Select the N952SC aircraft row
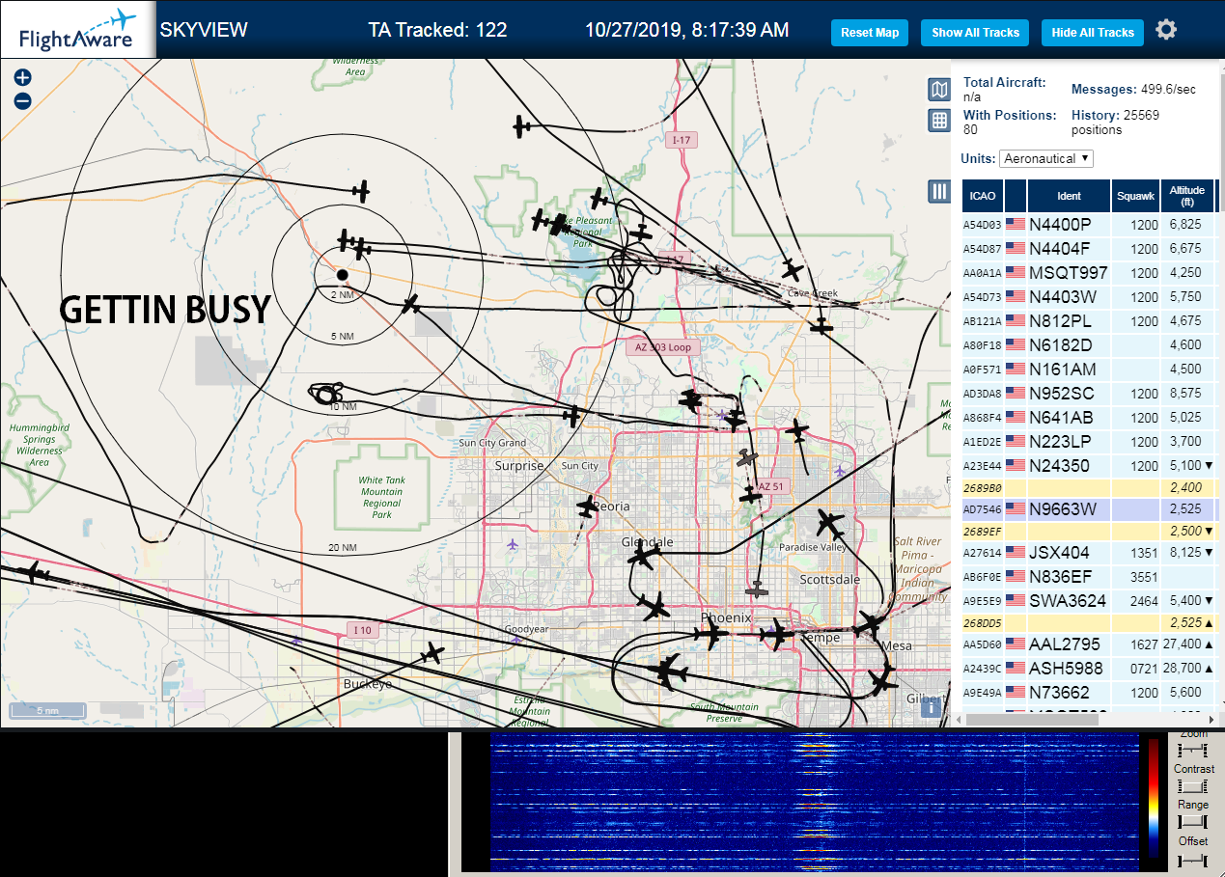 coord(1089,393)
